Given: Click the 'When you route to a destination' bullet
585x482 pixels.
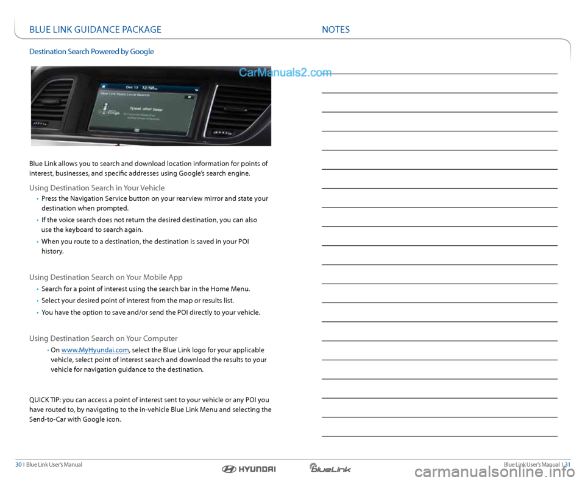Looking at the screenshot, I should pos(143,246).
